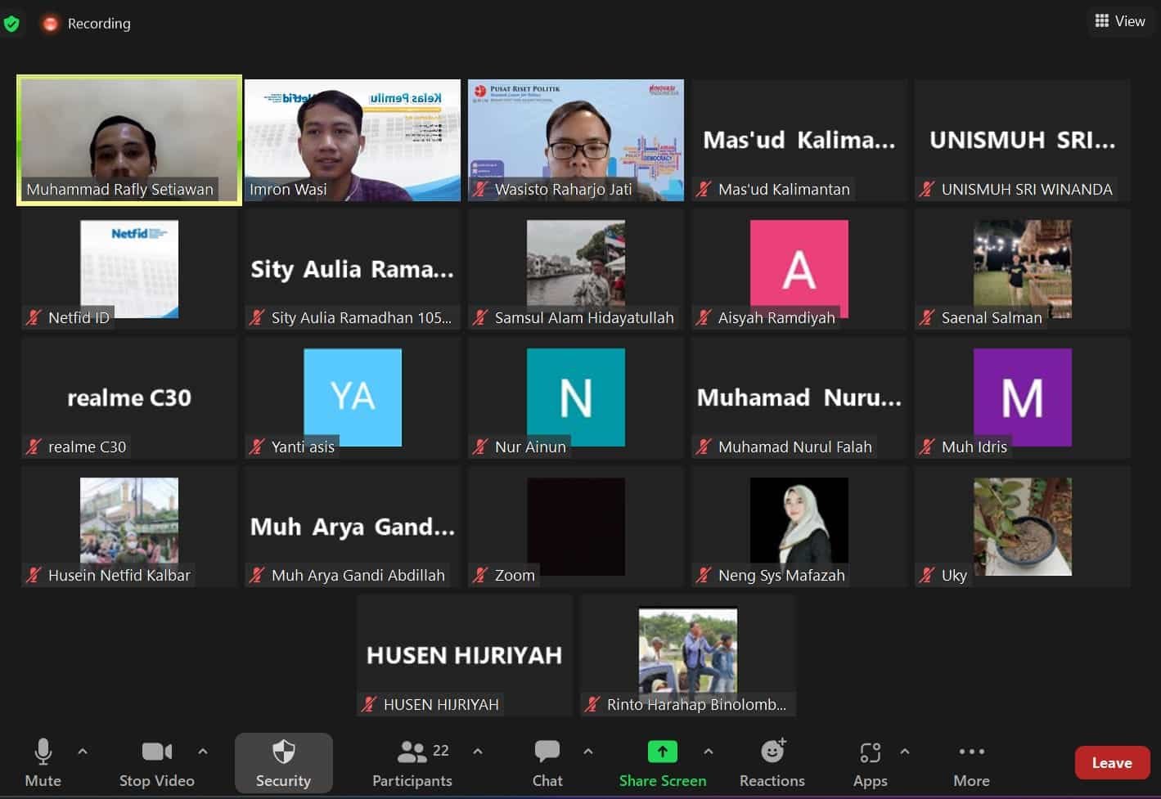
Task: Open the Participants panel
Action: [x=412, y=763]
